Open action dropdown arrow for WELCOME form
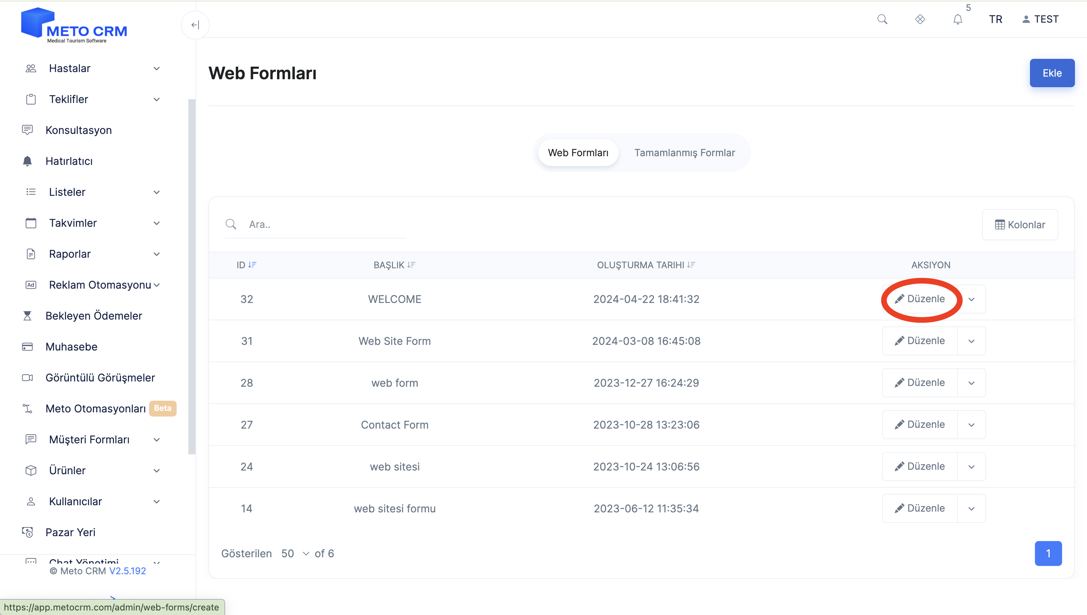 [x=971, y=299]
